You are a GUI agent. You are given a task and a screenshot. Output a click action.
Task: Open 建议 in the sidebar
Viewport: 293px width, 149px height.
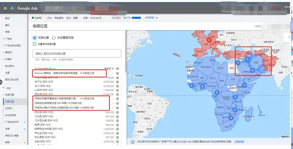[x=7, y=25]
